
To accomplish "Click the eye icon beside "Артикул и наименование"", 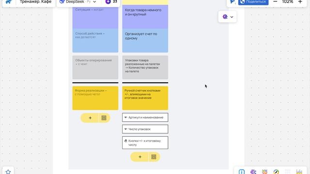I will click(125, 117).
